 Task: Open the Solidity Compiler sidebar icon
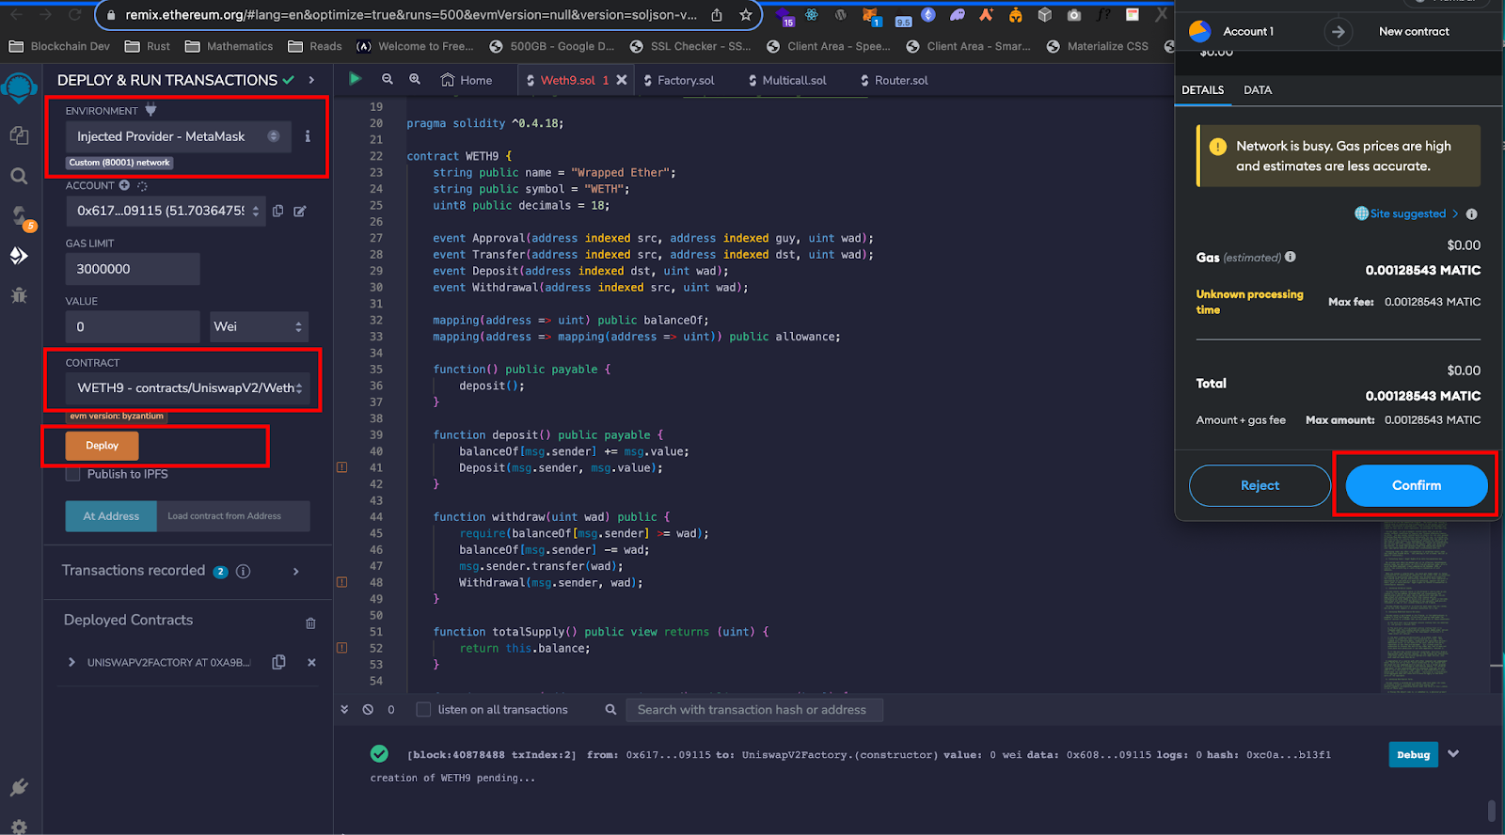click(x=19, y=217)
